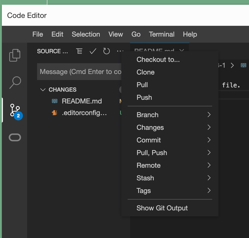Select Checkout to... from the Git menu
The height and width of the screenshot is (238, 249).
[158, 60]
